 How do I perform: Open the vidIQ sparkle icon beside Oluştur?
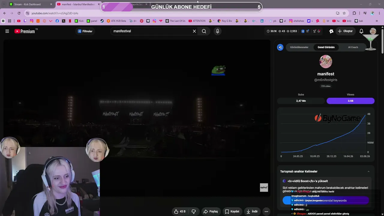[x=331, y=31]
